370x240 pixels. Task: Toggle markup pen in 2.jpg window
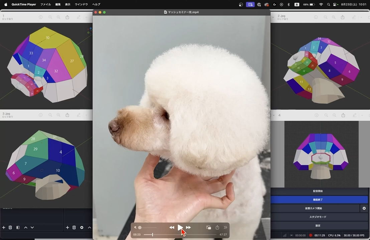point(354,17)
